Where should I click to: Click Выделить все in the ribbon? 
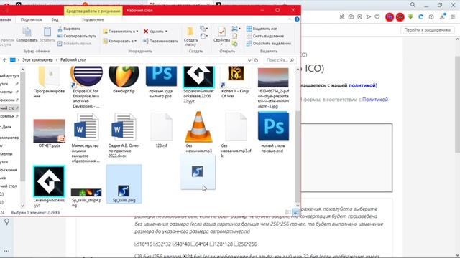pyautogui.click(x=262, y=29)
